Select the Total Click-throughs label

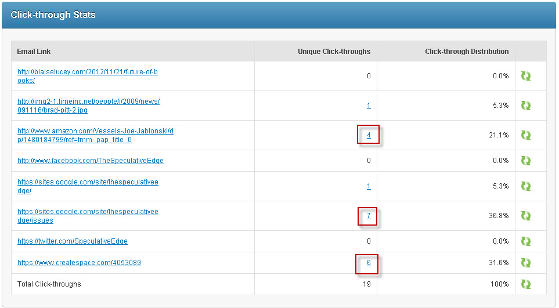click(x=49, y=284)
